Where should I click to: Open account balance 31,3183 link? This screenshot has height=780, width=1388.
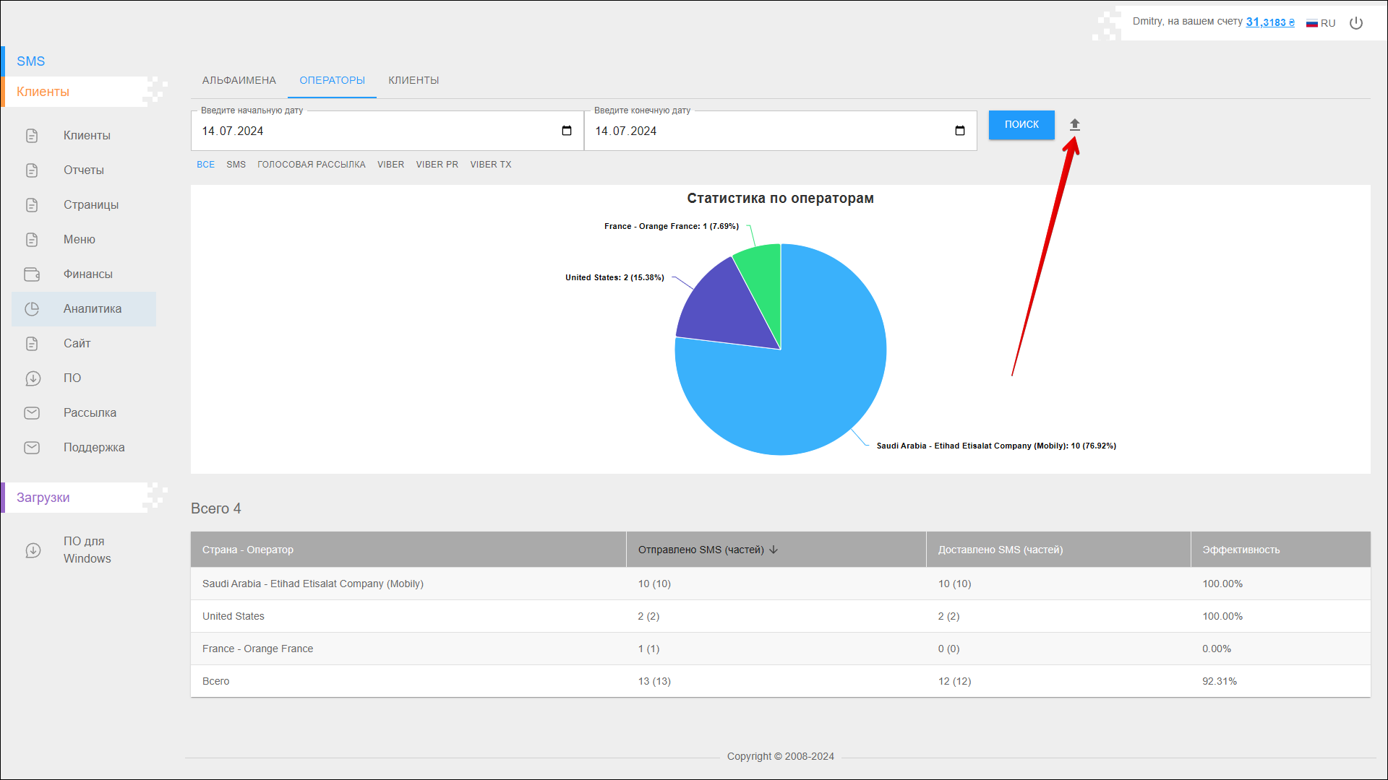[x=1269, y=22]
